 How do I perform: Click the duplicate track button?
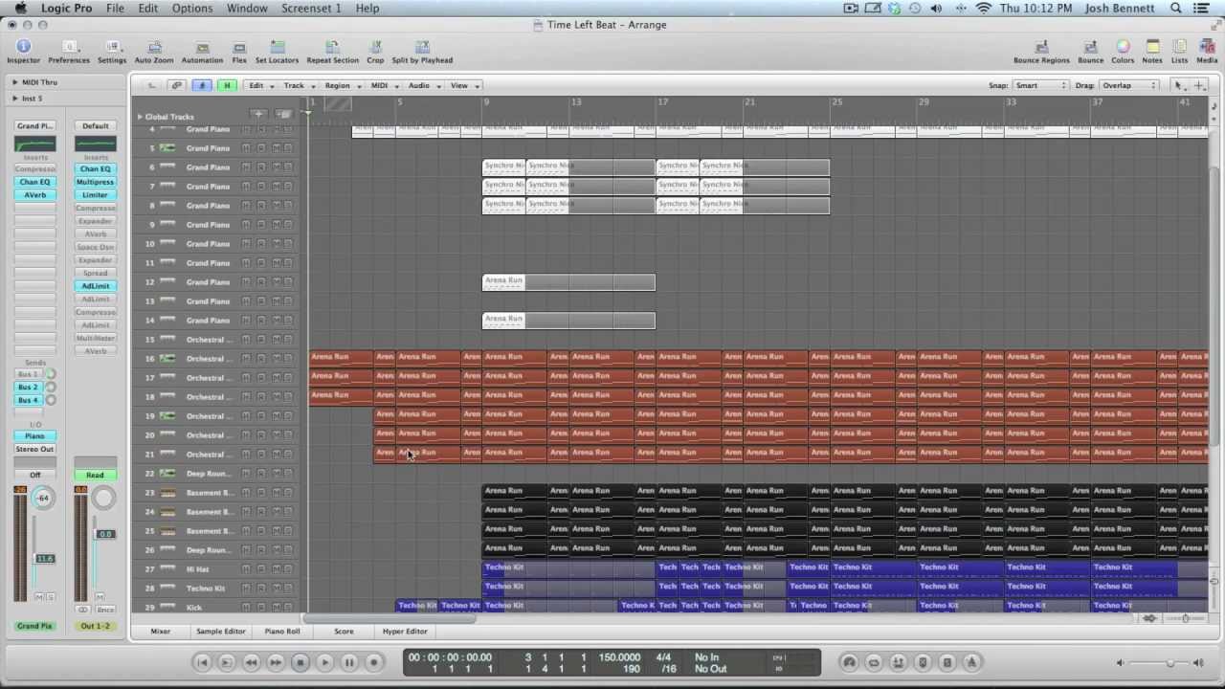(x=283, y=115)
